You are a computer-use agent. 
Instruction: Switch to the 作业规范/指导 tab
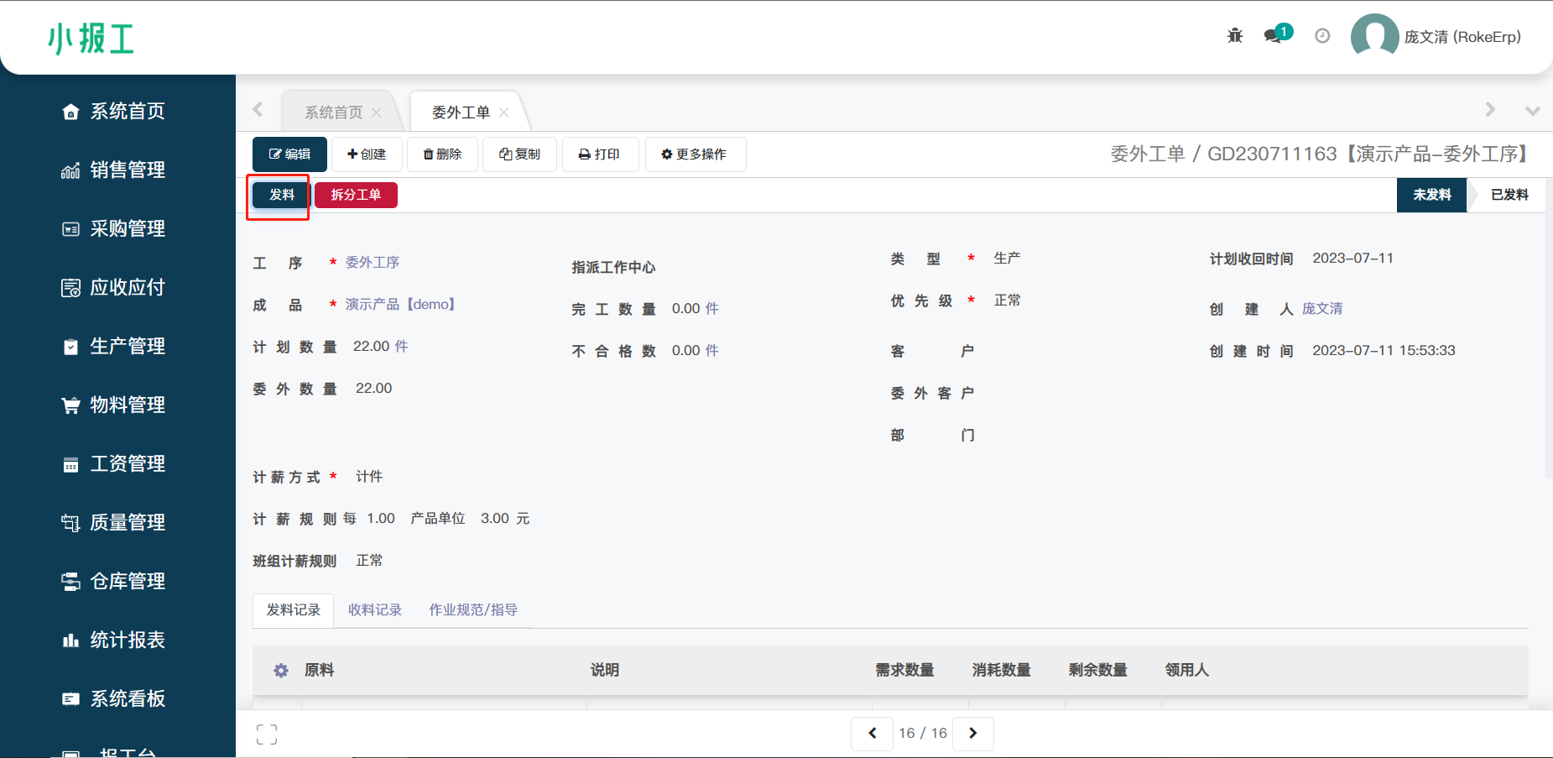473,610
